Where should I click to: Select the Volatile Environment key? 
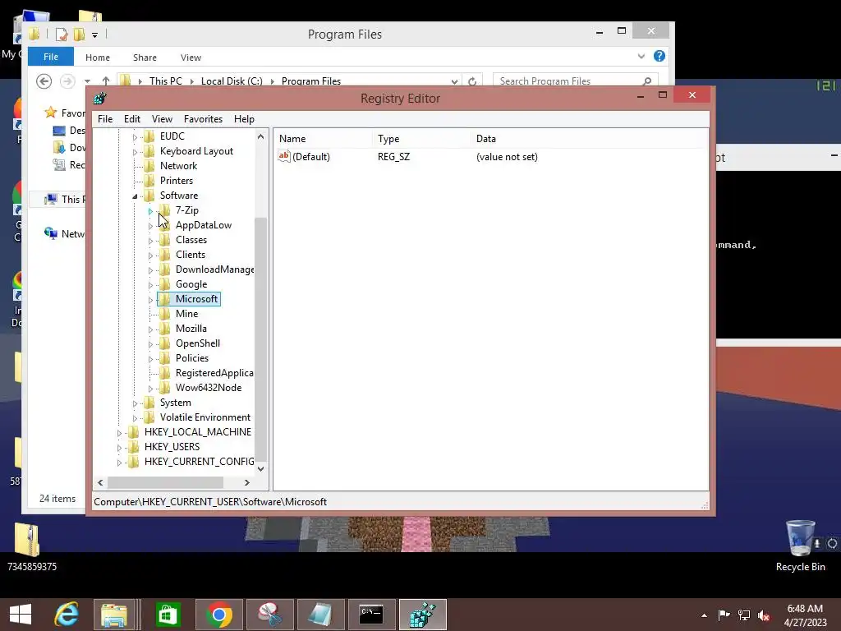coord(205,417)
